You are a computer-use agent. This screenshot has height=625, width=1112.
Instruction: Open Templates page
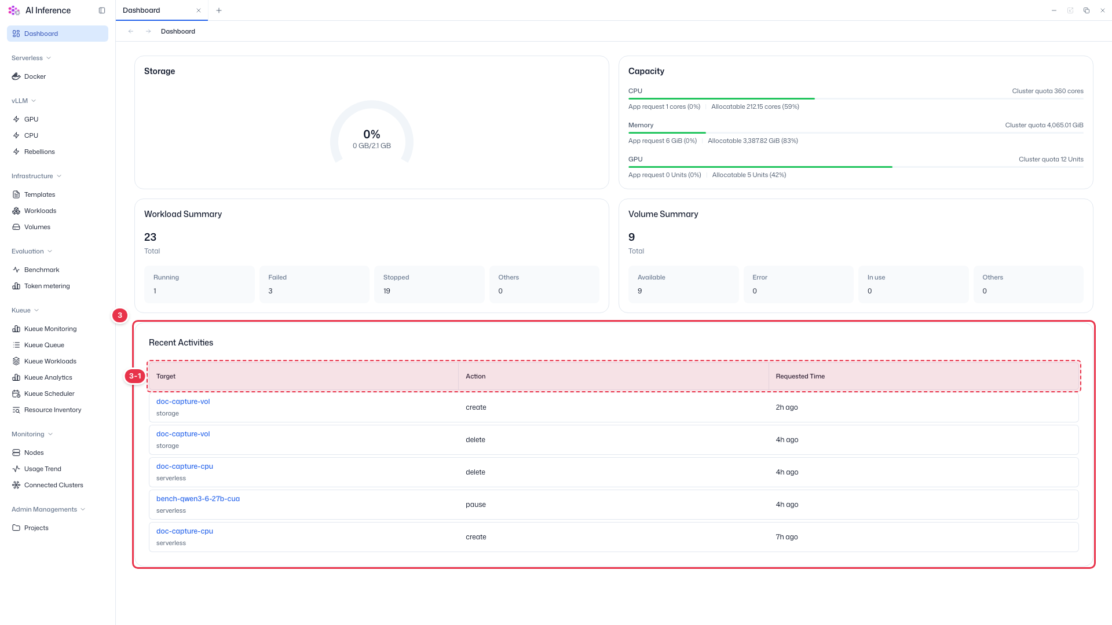pyautogui.click(x=57, y=194)
